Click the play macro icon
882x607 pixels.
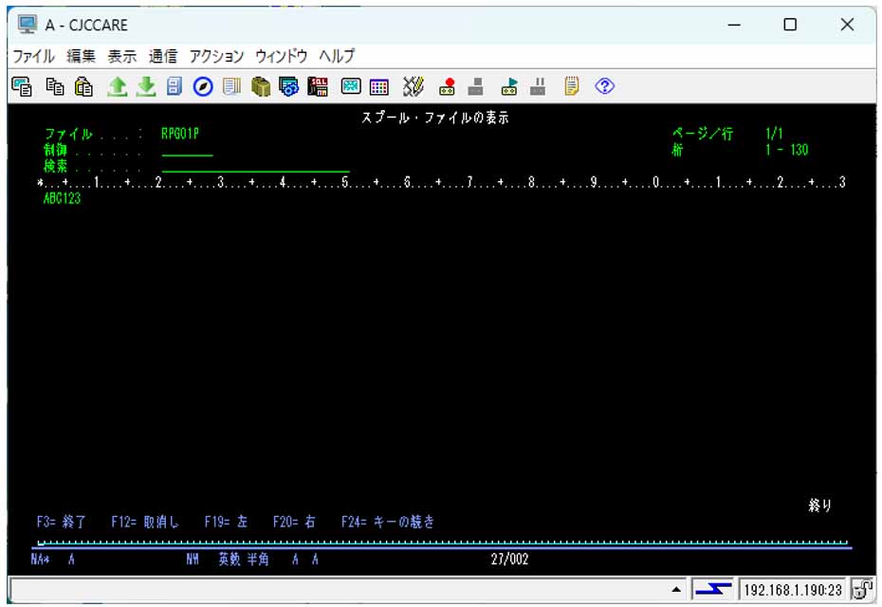(509, 87)
